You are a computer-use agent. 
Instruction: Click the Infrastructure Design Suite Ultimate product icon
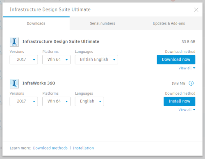pos(14,42)
